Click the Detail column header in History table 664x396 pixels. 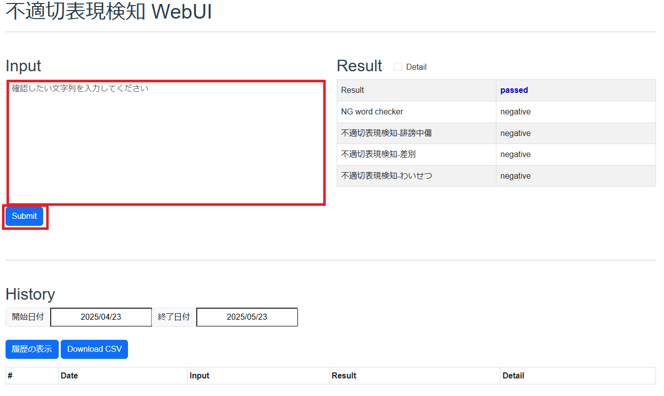coord(513,375)
